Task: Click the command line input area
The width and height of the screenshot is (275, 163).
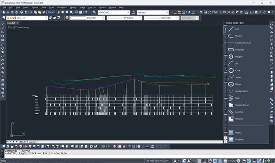Action: (x=137, y=156)
